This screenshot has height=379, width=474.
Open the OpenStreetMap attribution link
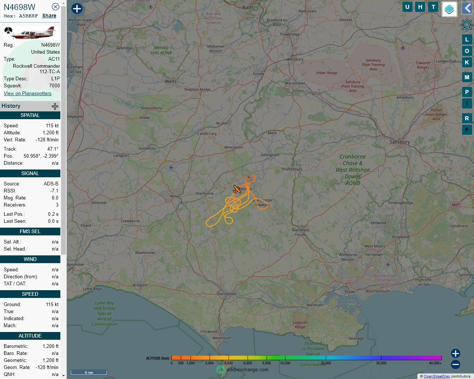click(x=437, y=376)
